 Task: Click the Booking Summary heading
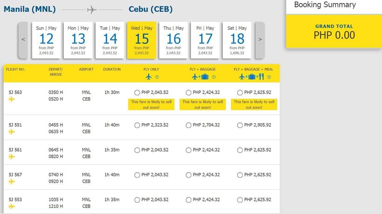tap(325, 5)
